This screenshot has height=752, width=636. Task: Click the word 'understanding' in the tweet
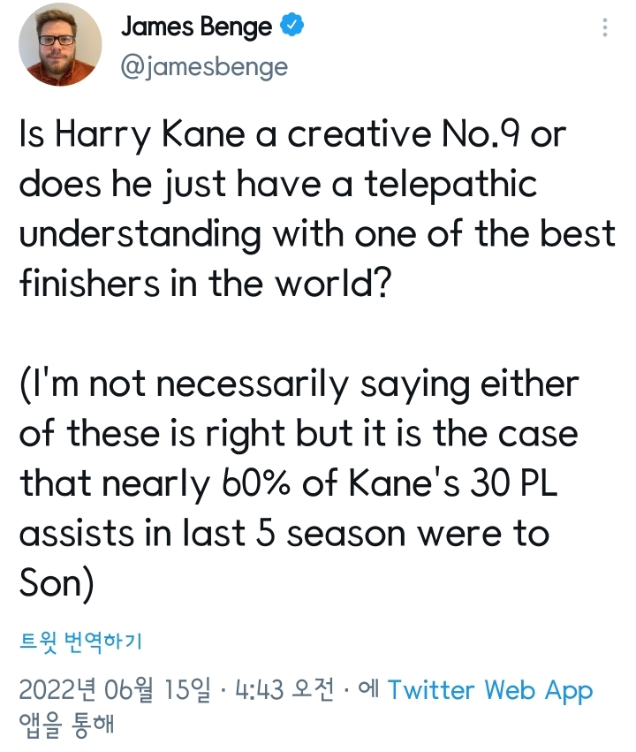click(140, 235)
